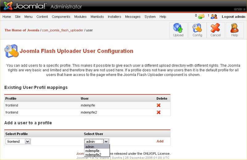The height and width of the screenshot is (160, 247).
Task: Click Existing User/Profil mappings heading
Action: pos(36,87)
